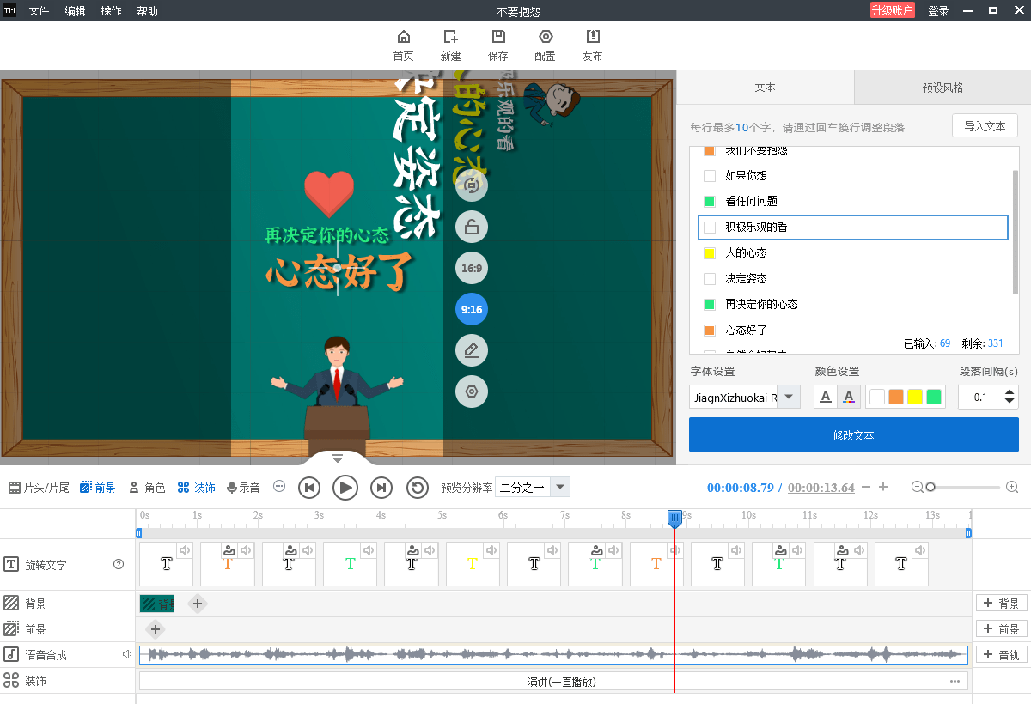
Task: Toggle the green box beside 看任何问题
Action: click(x=710, y=201)
